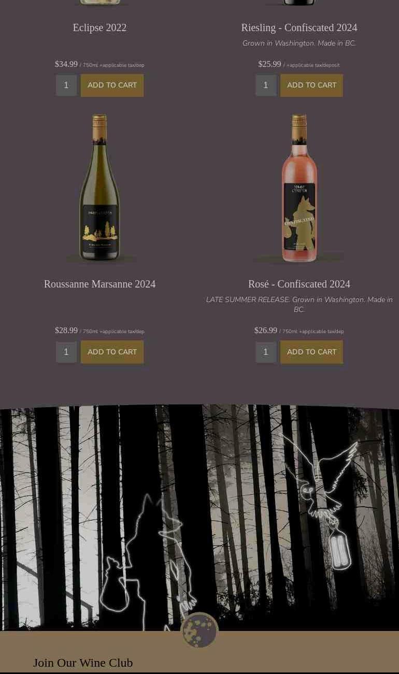Add Riesling Confiscated 2024 to cart
The height and width of the screenshot is (674, 399).
(x=311, y=85)
